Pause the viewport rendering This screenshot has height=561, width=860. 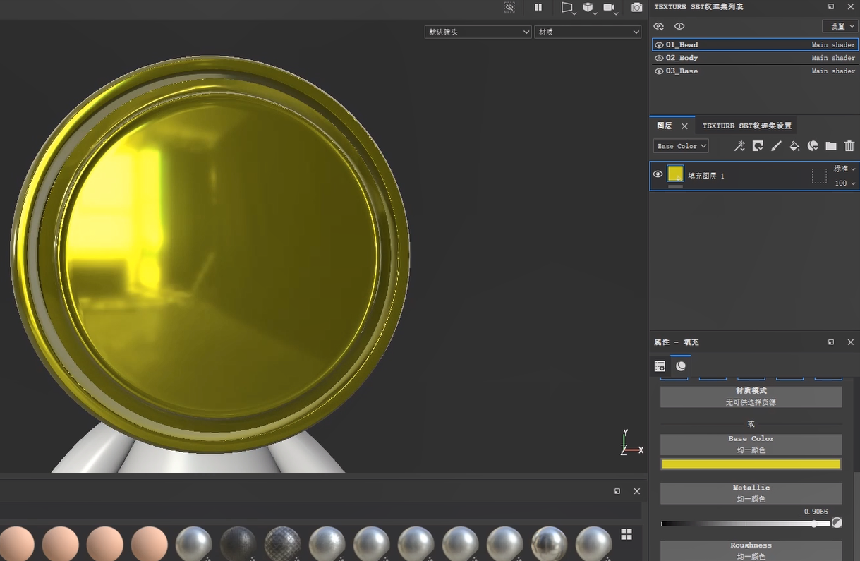coord(538,7)
